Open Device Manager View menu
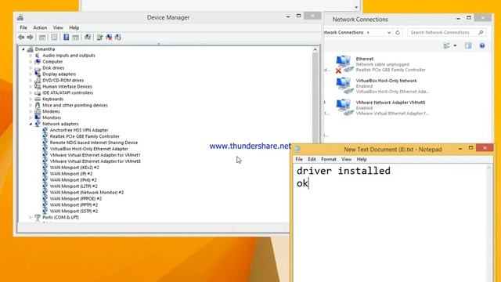The image size is (501, 282). coord(58,27)
